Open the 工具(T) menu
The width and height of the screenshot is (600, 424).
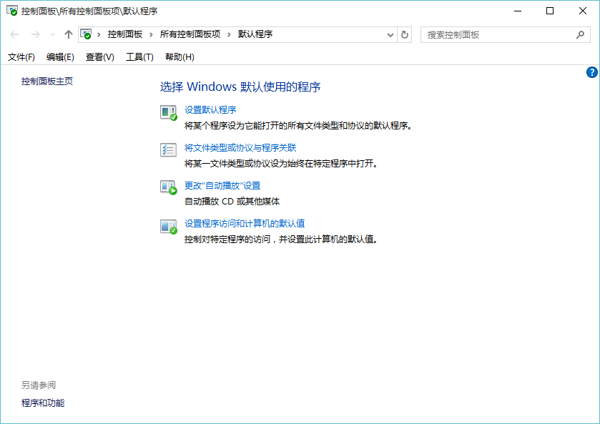click(x=139, y=57)
